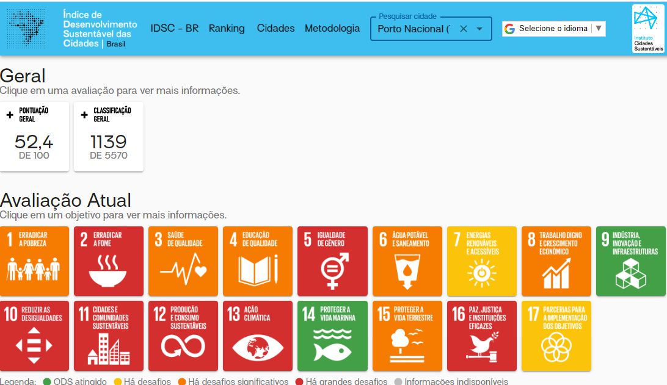The height and width of the screenshot is (385, 667).
Task: Expand the Pontuação Geral card
Action: 34,137
